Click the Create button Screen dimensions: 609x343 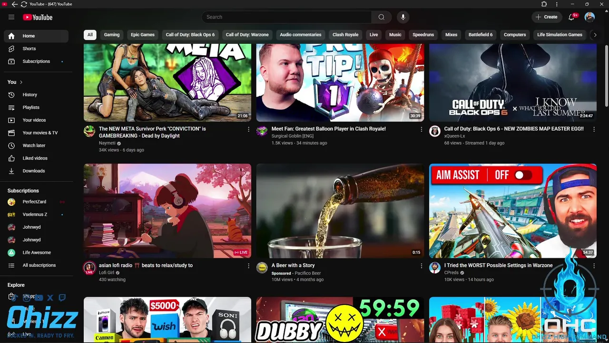[x=547, y=17]
